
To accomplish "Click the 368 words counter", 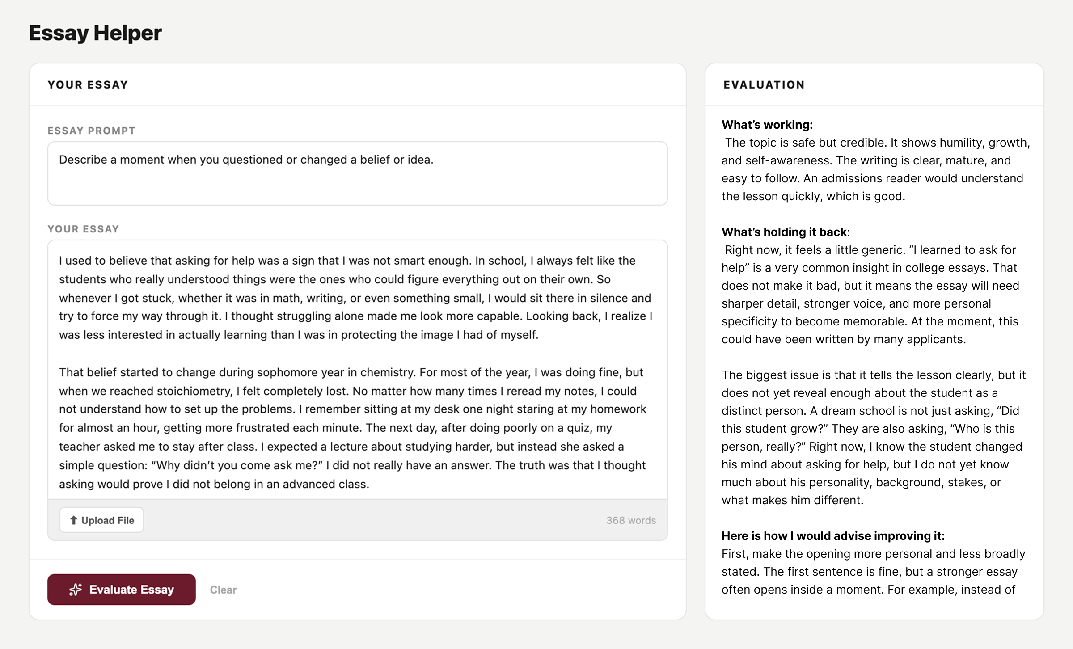I will (631, 520).
